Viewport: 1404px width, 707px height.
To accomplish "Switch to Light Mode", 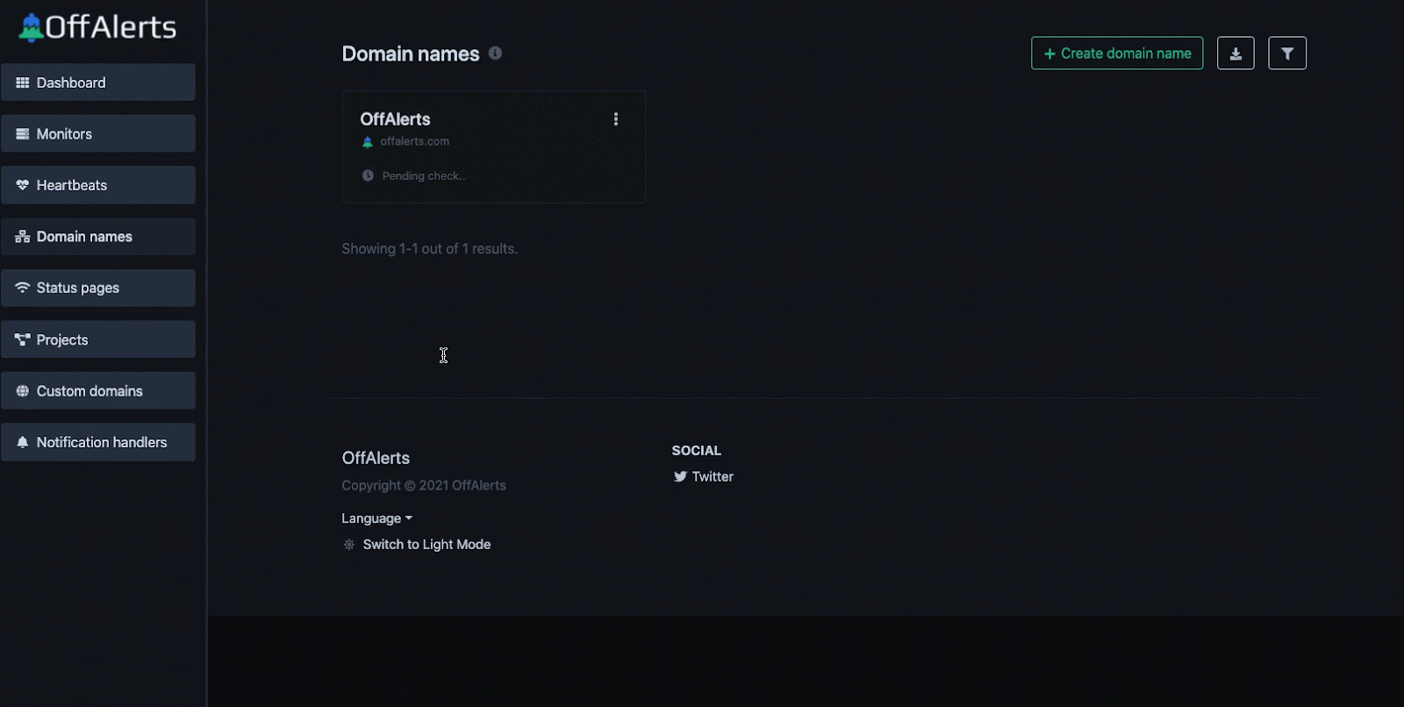I will pyautogui.click(x=417, y=545).
